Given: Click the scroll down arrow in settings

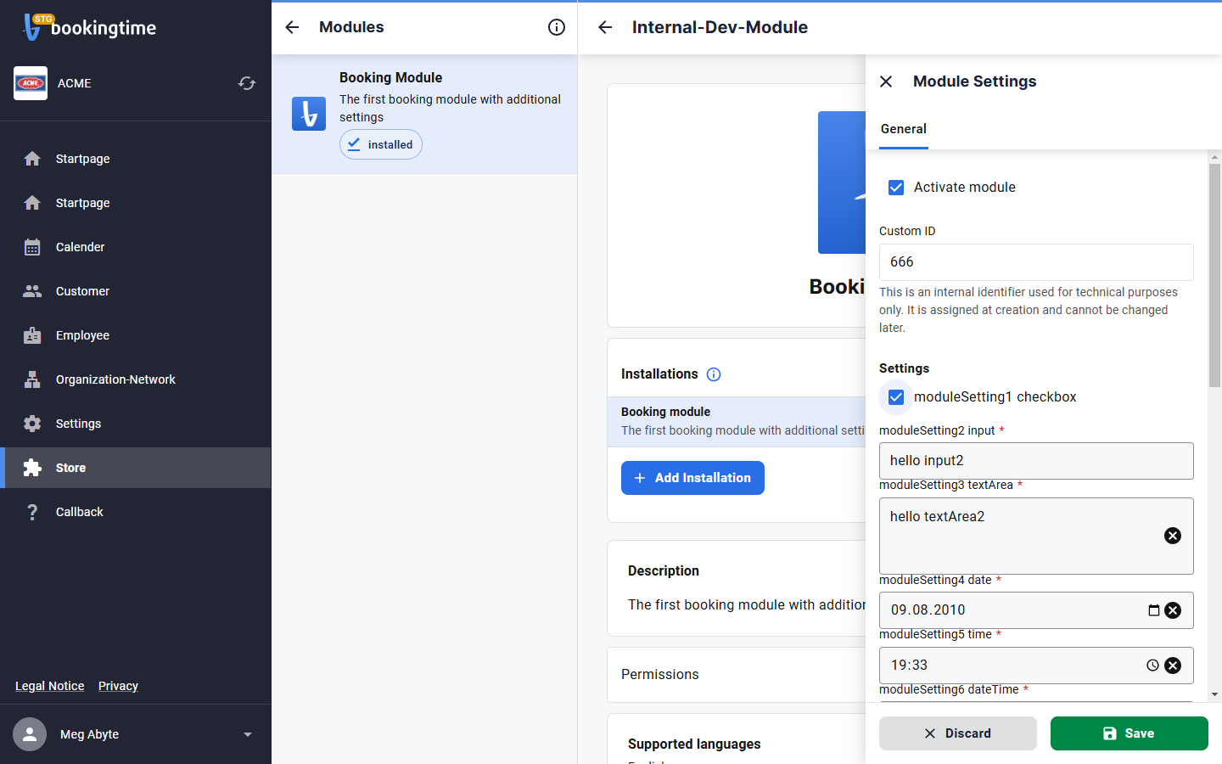Looking at the screenshot, I should [x=1215, y=694].
